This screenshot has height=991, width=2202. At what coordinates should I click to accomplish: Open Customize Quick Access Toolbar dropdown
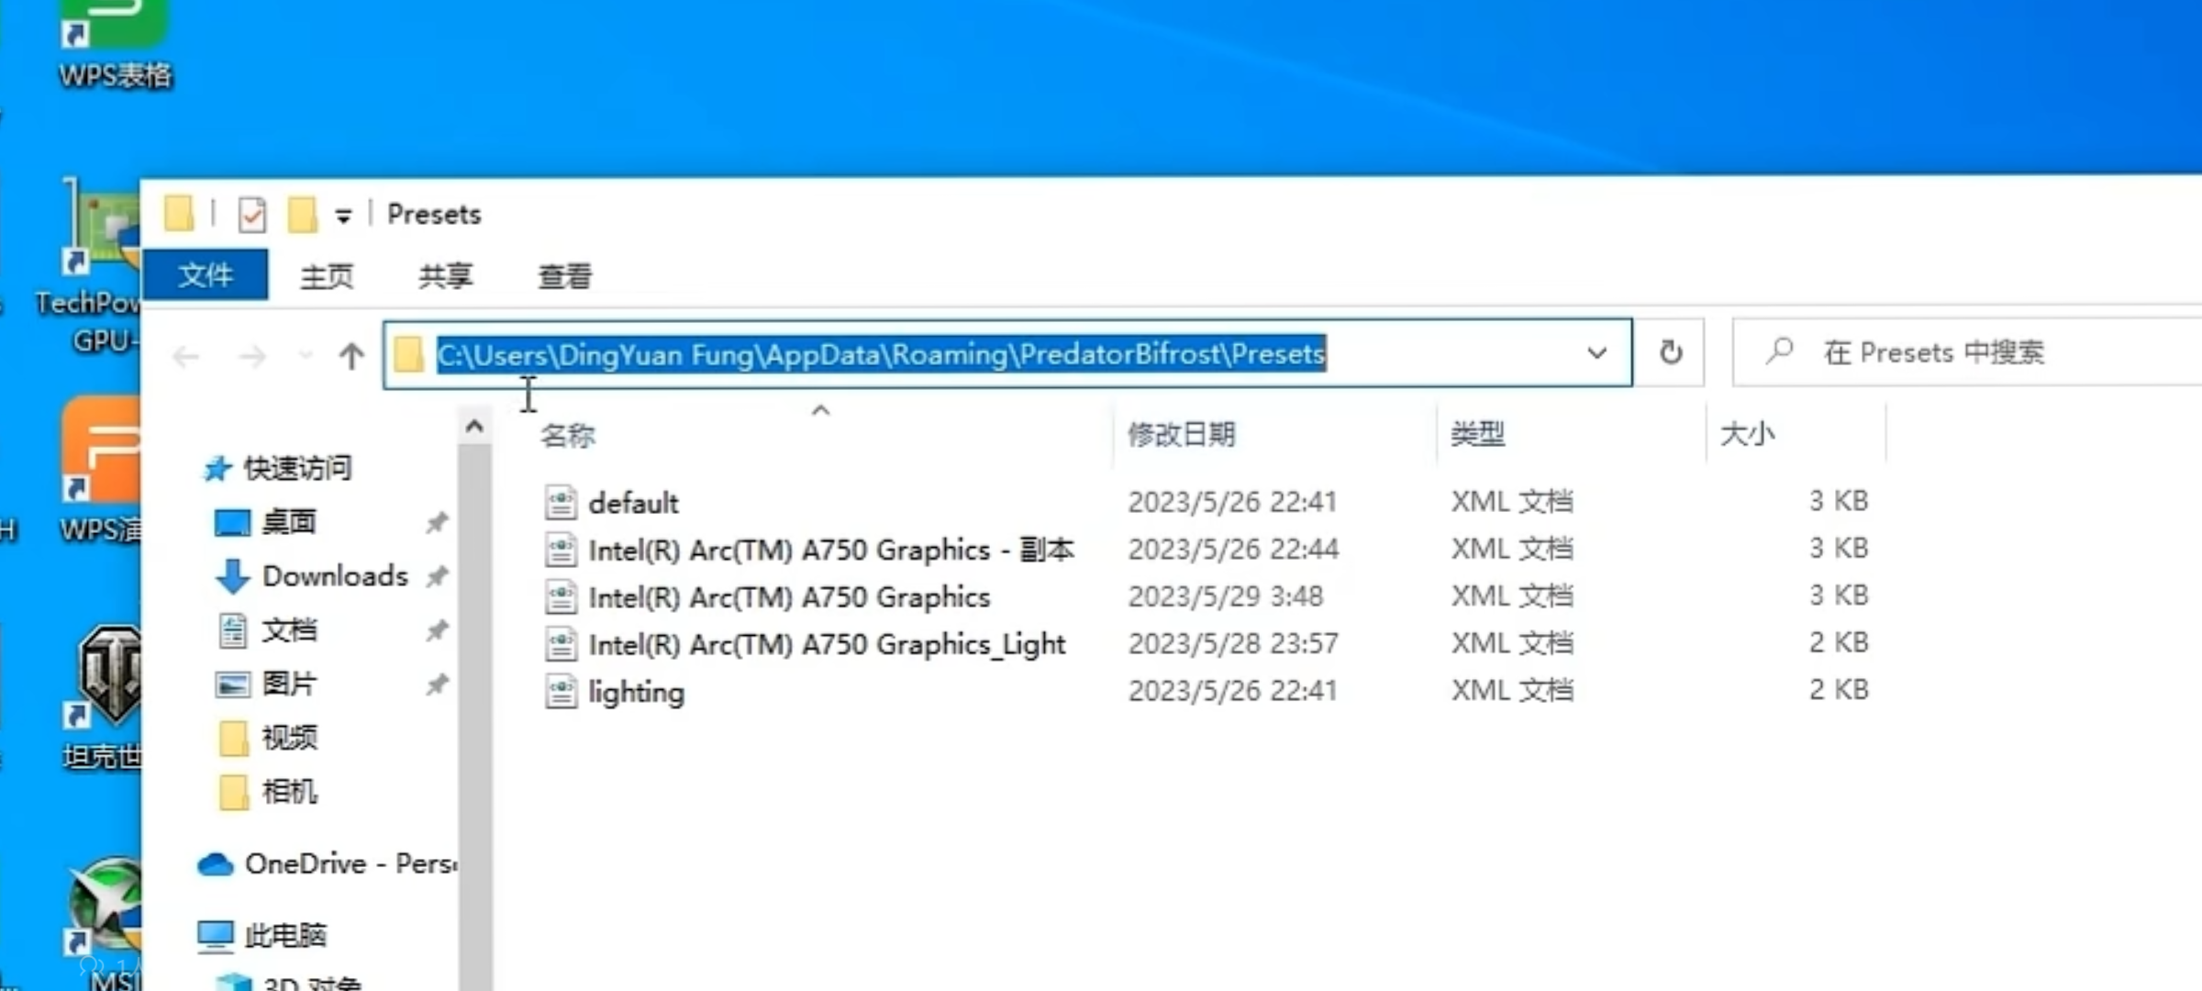pos(343,217)
